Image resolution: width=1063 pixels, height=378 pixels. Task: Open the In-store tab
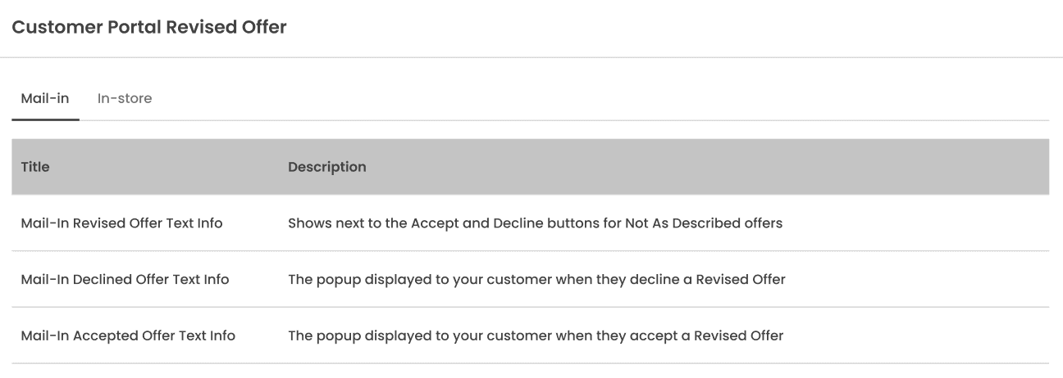[x=125, y=98]
